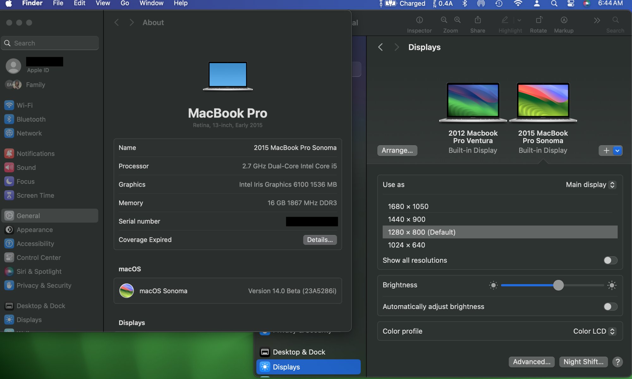Open Wi-Fi settings in sidebar
The image size is (632, 379).
pyautogui.click(x=24, y=105)
